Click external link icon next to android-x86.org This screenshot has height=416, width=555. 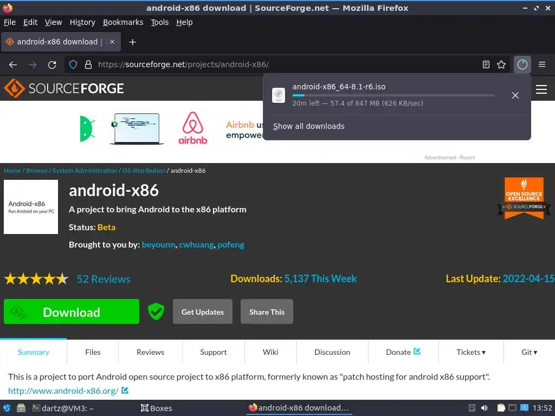[x=125, y=390]
